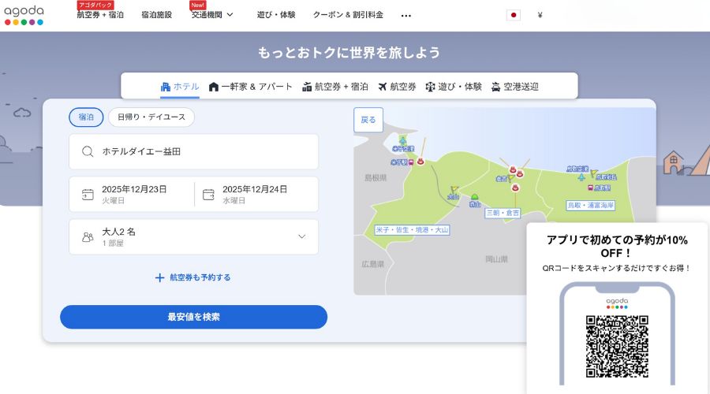Image resolution: width=710 pixels, height=394 pixels.
Task: Open 遊び・体験 in top navigation
Action: (276, 15)
